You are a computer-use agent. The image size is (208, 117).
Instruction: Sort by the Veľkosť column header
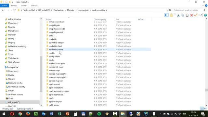click(x=141, y=19)
